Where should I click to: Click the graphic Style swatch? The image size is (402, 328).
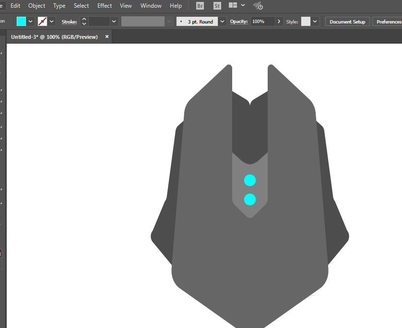coord(306,22)
